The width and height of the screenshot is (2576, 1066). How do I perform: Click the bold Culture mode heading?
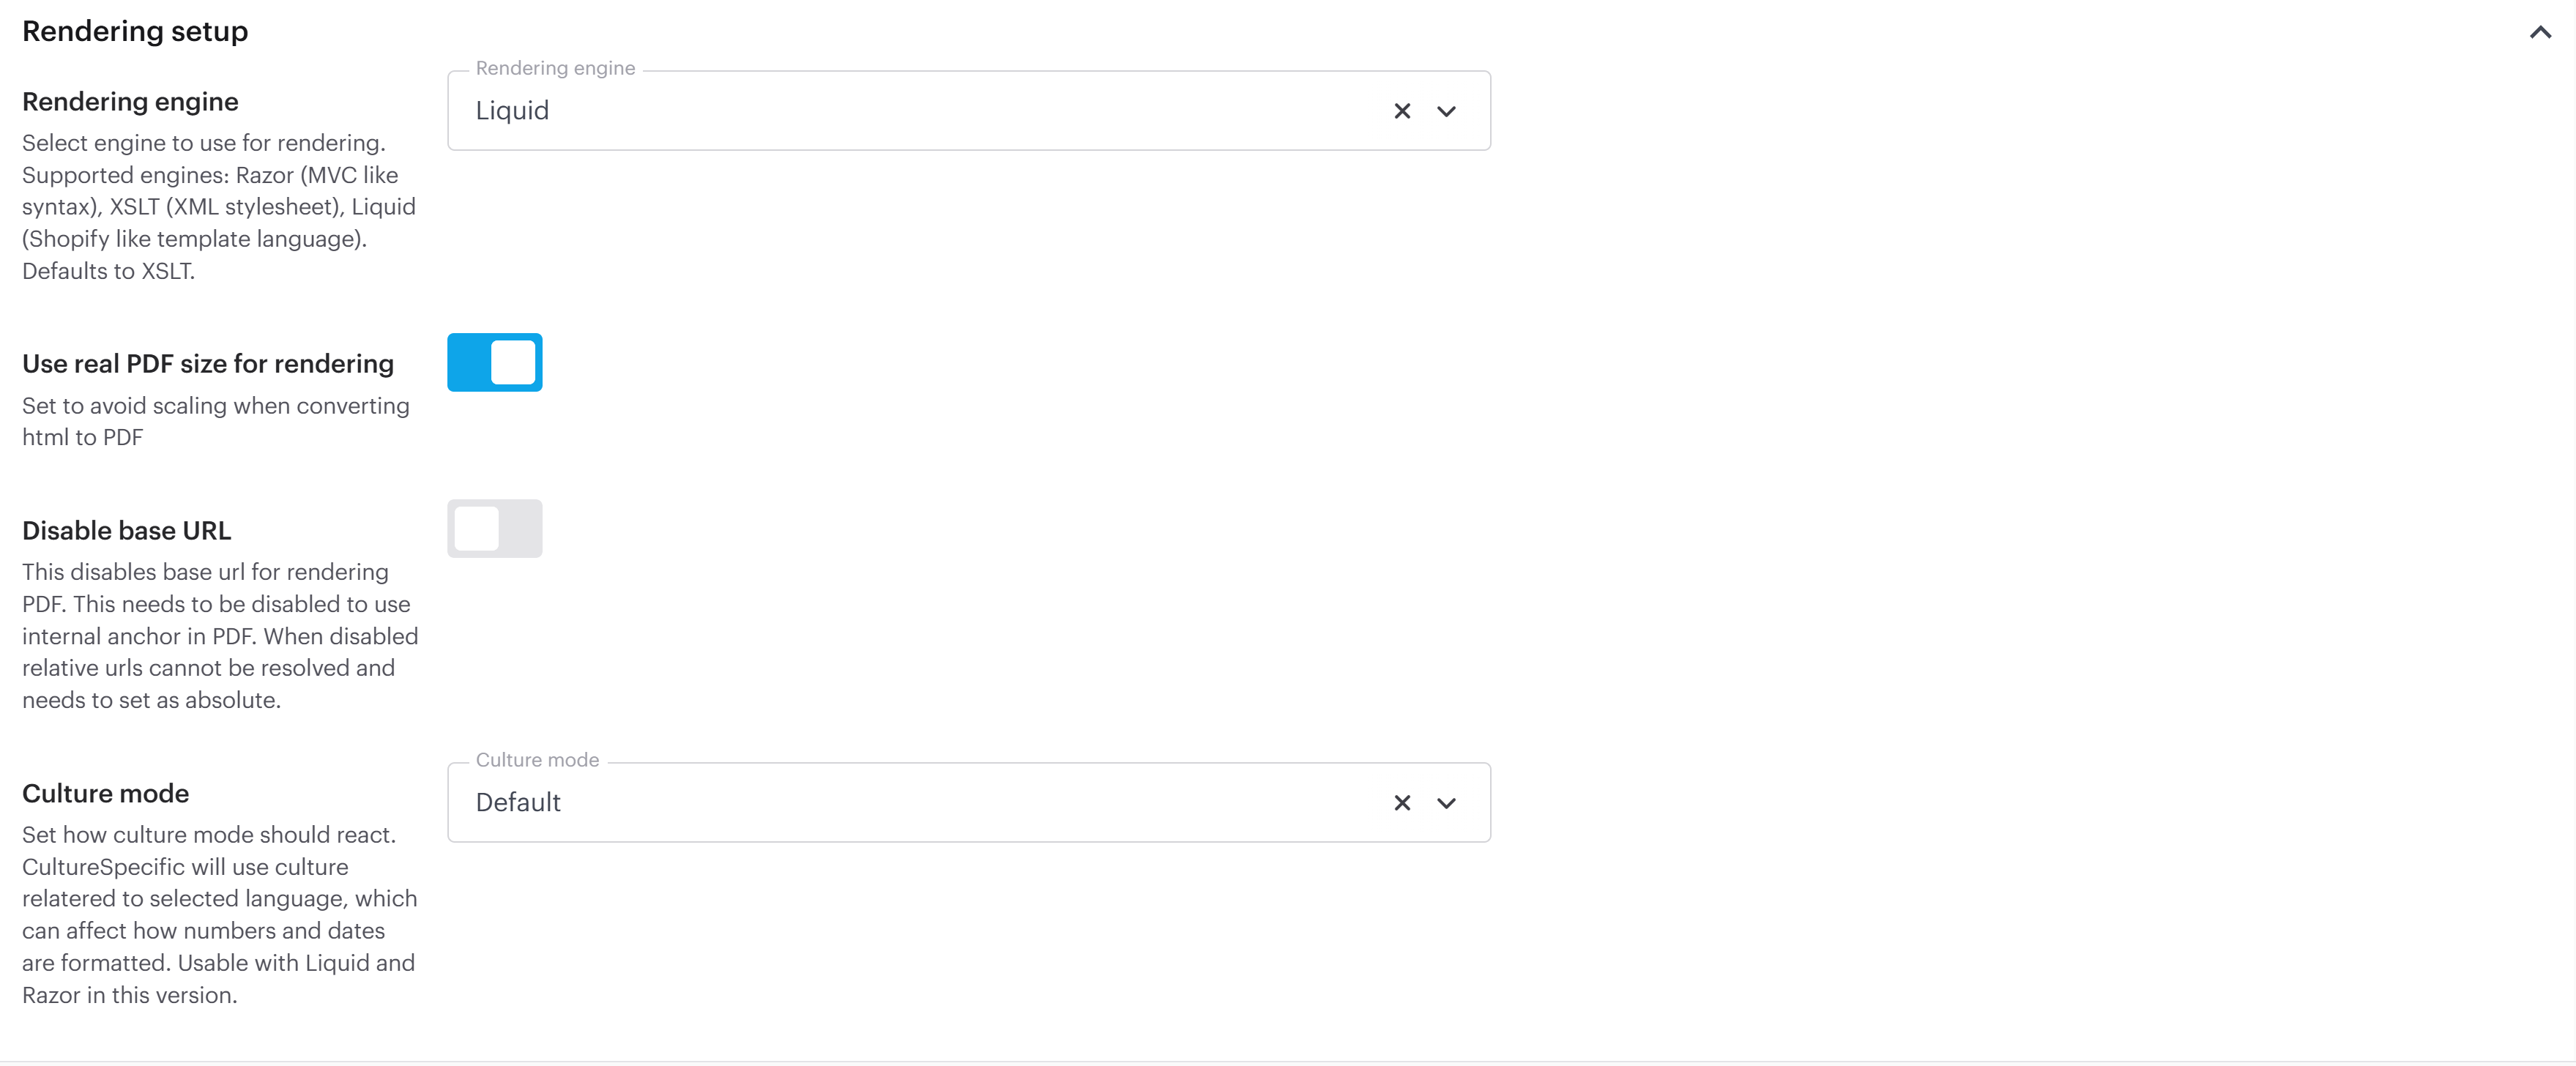(105, 794)
